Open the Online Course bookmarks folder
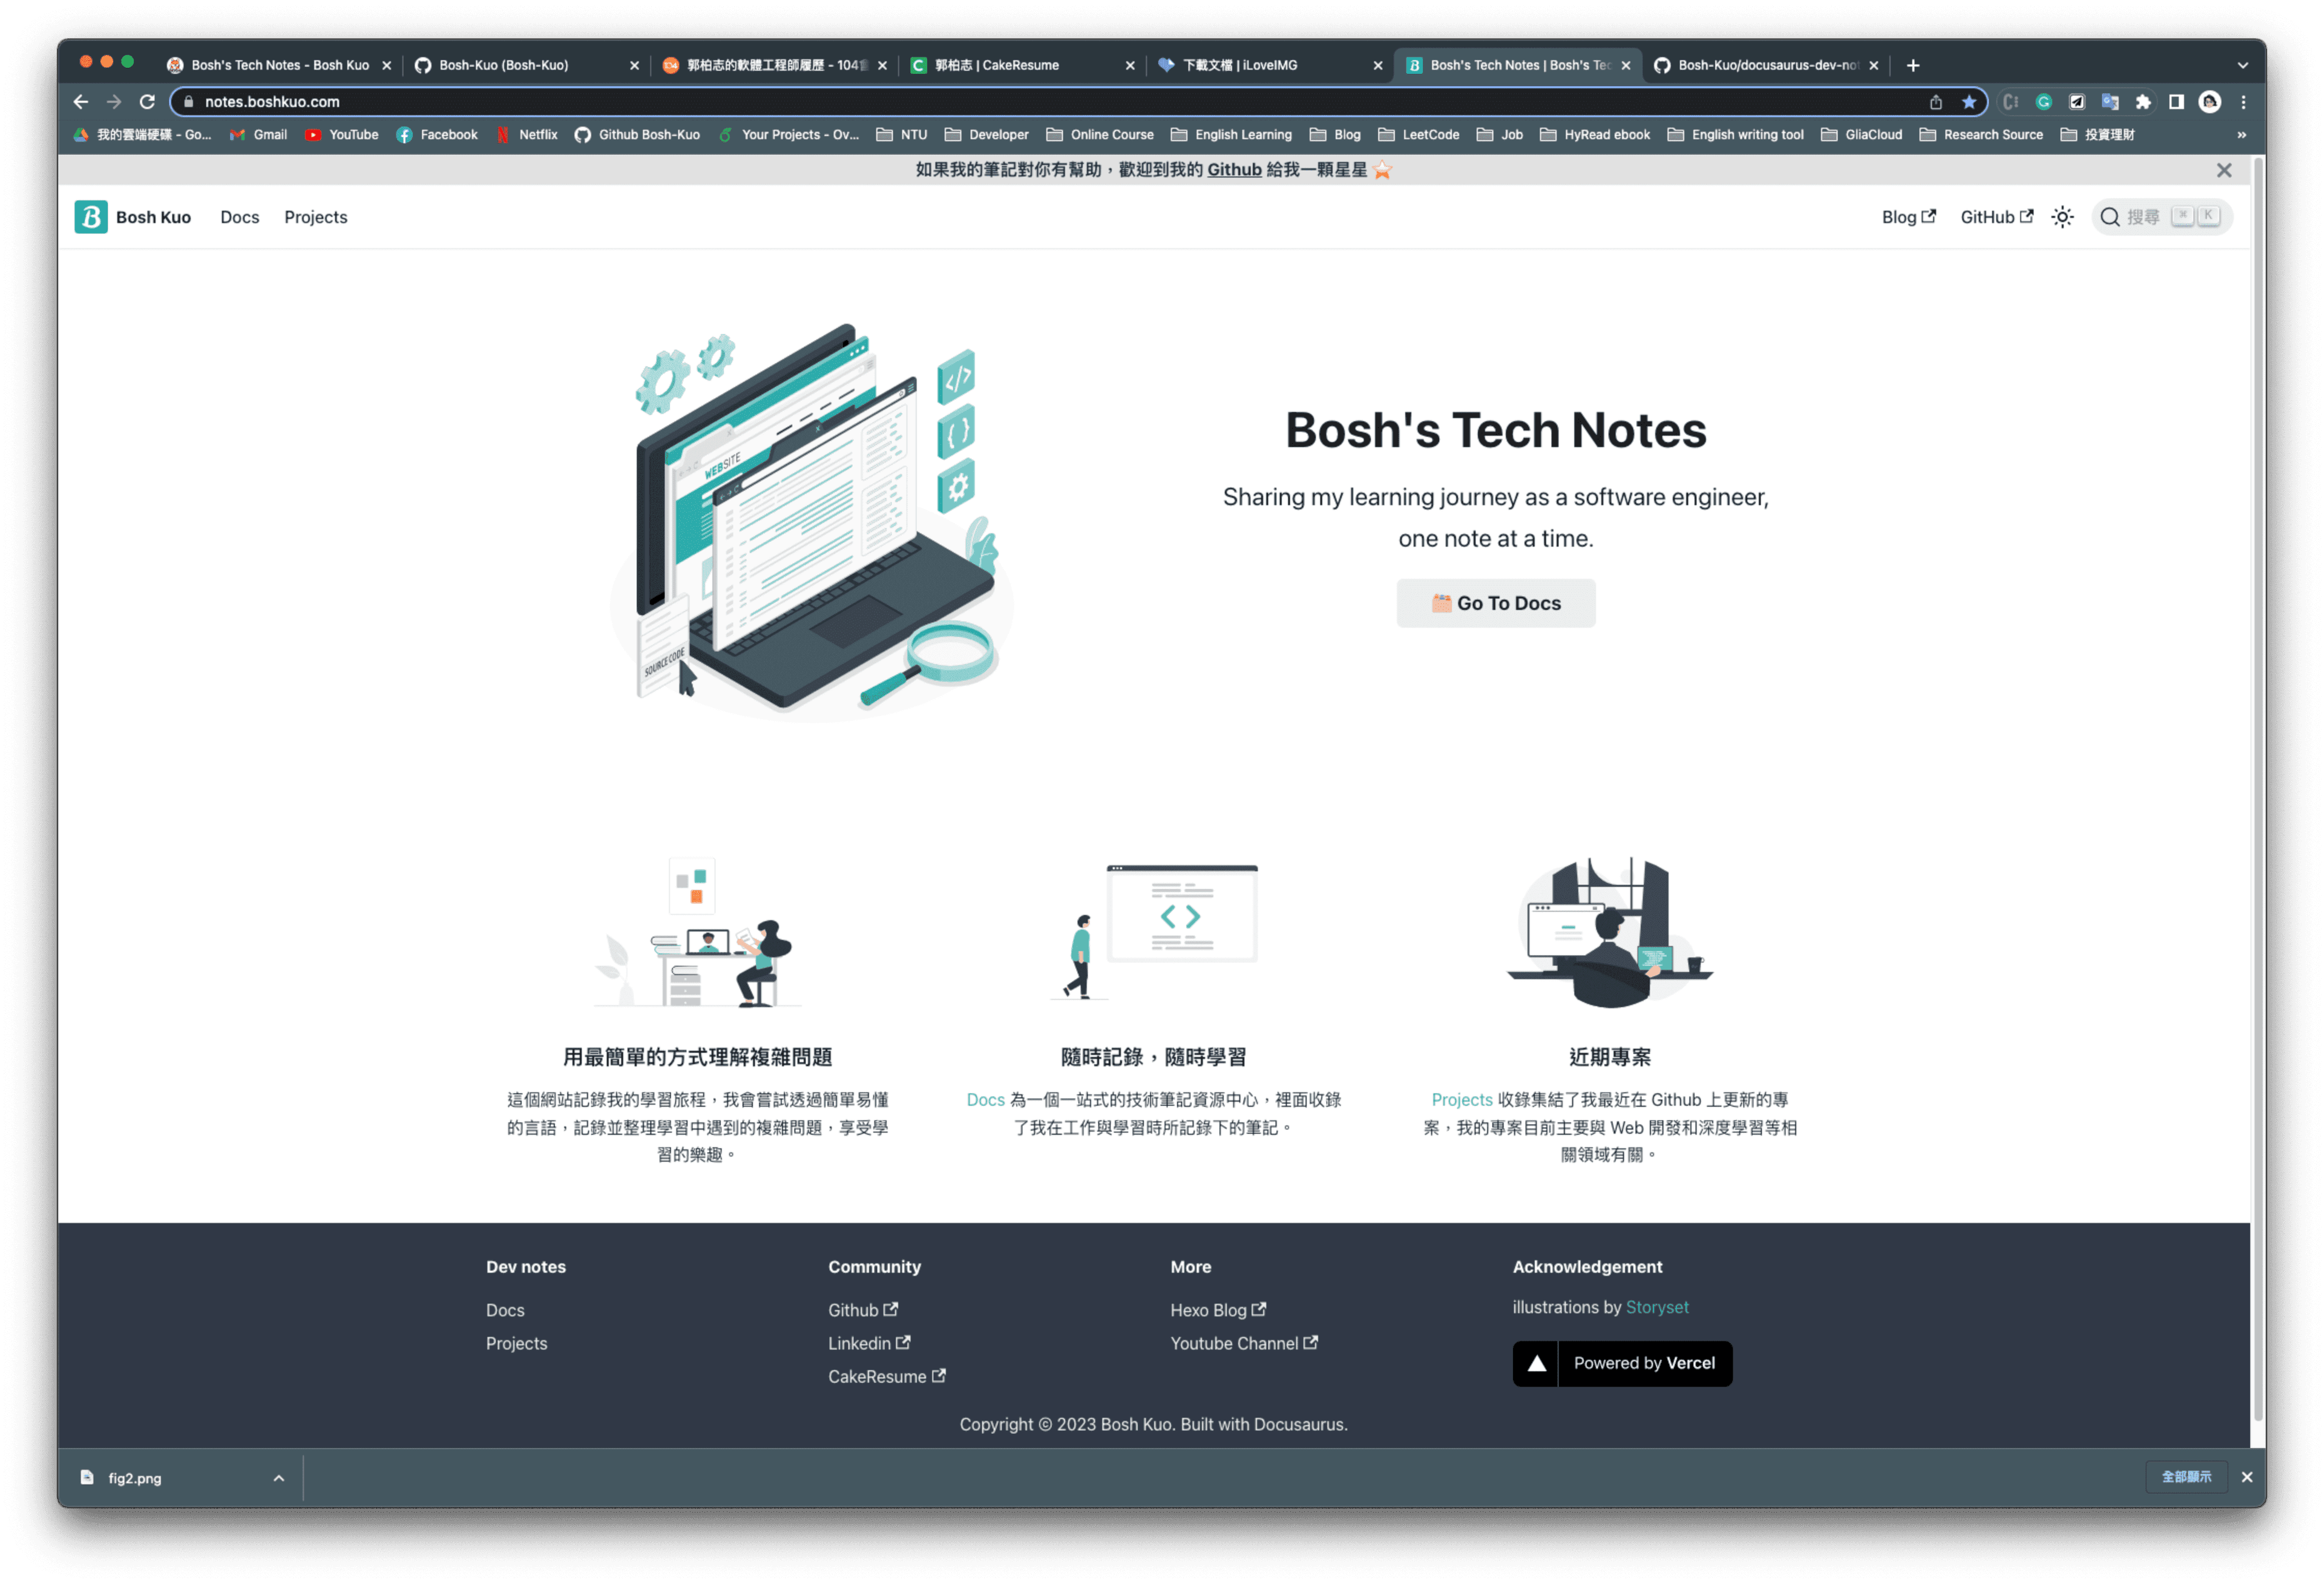 point(1100,135)
